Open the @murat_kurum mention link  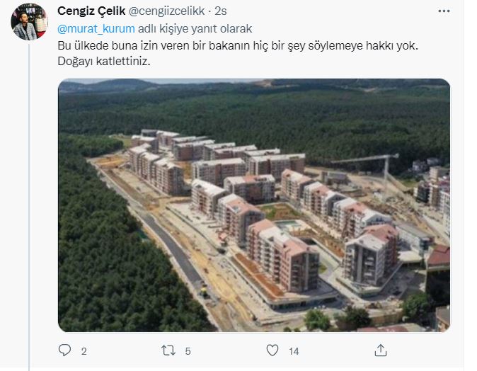point(96,29)
